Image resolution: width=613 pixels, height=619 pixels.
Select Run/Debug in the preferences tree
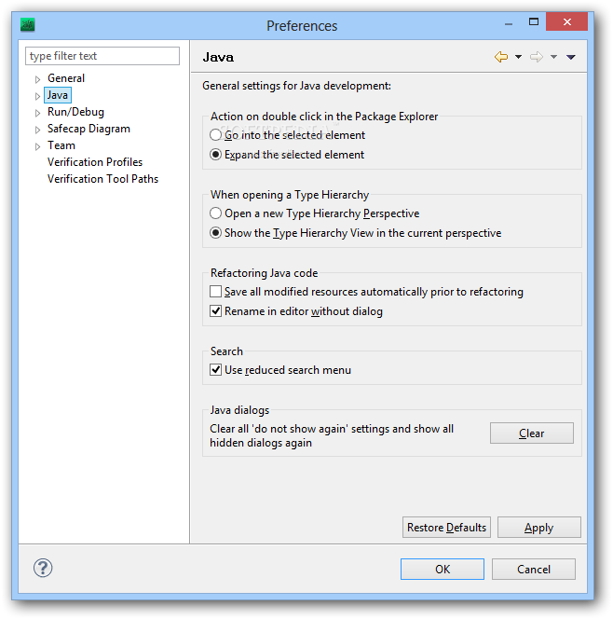(75, 112)
